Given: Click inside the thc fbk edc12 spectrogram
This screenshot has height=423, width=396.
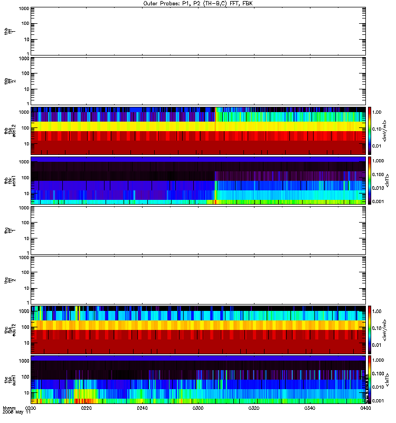Looking at the screenshot, I should click(x=199, y=330).
